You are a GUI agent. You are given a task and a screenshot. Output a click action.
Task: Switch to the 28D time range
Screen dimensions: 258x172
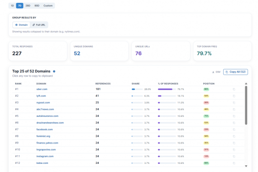(28, 5)
